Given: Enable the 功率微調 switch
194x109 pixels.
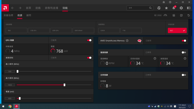Looking at the screenshot, I should click(x=184, y=75).
